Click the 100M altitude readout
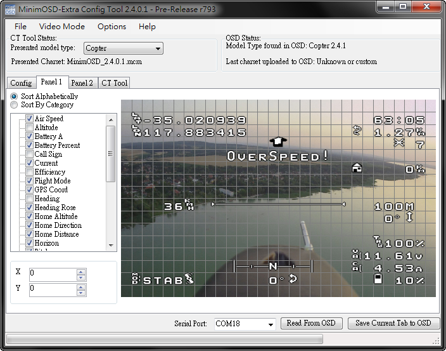446x351 pixels. [394, 206]
